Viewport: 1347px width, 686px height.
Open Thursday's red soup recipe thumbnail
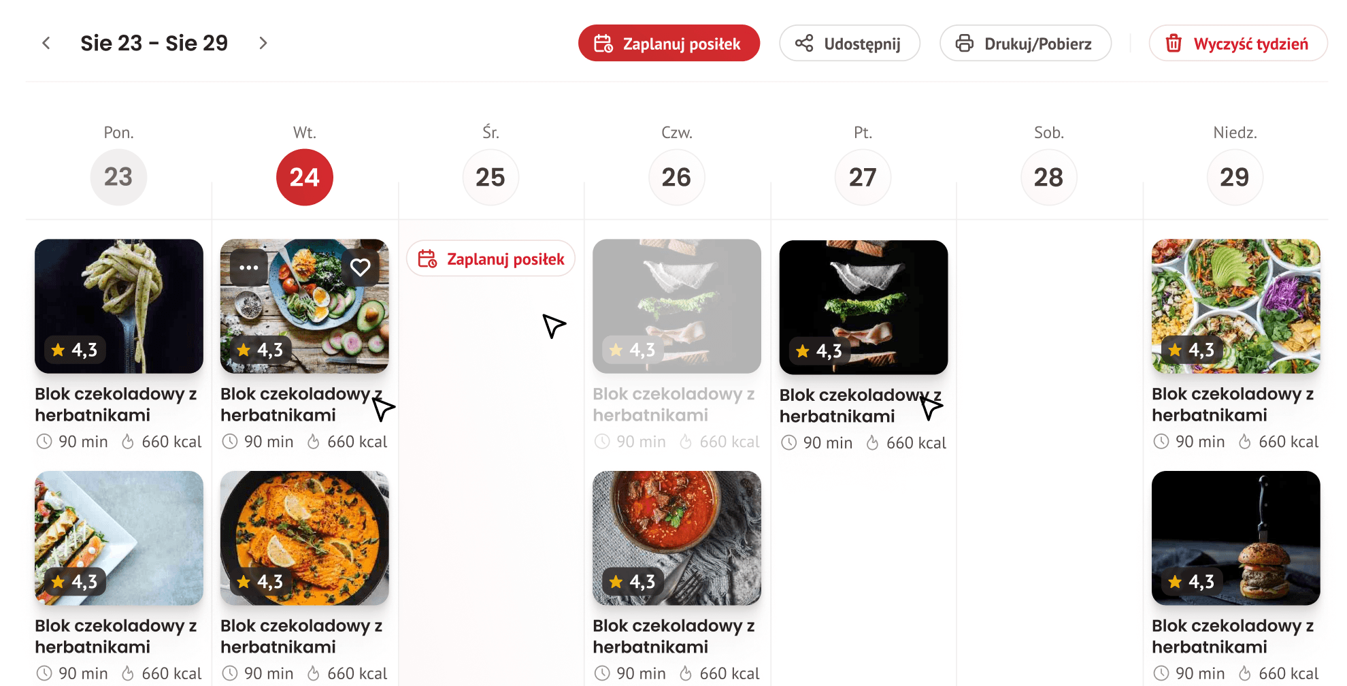tap(676, 538)
